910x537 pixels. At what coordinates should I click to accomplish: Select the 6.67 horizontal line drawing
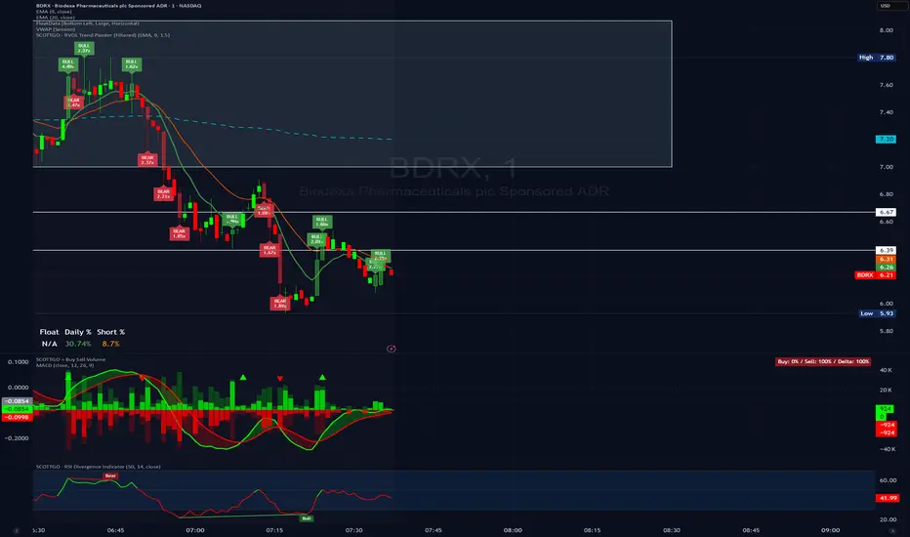(453, 212)
